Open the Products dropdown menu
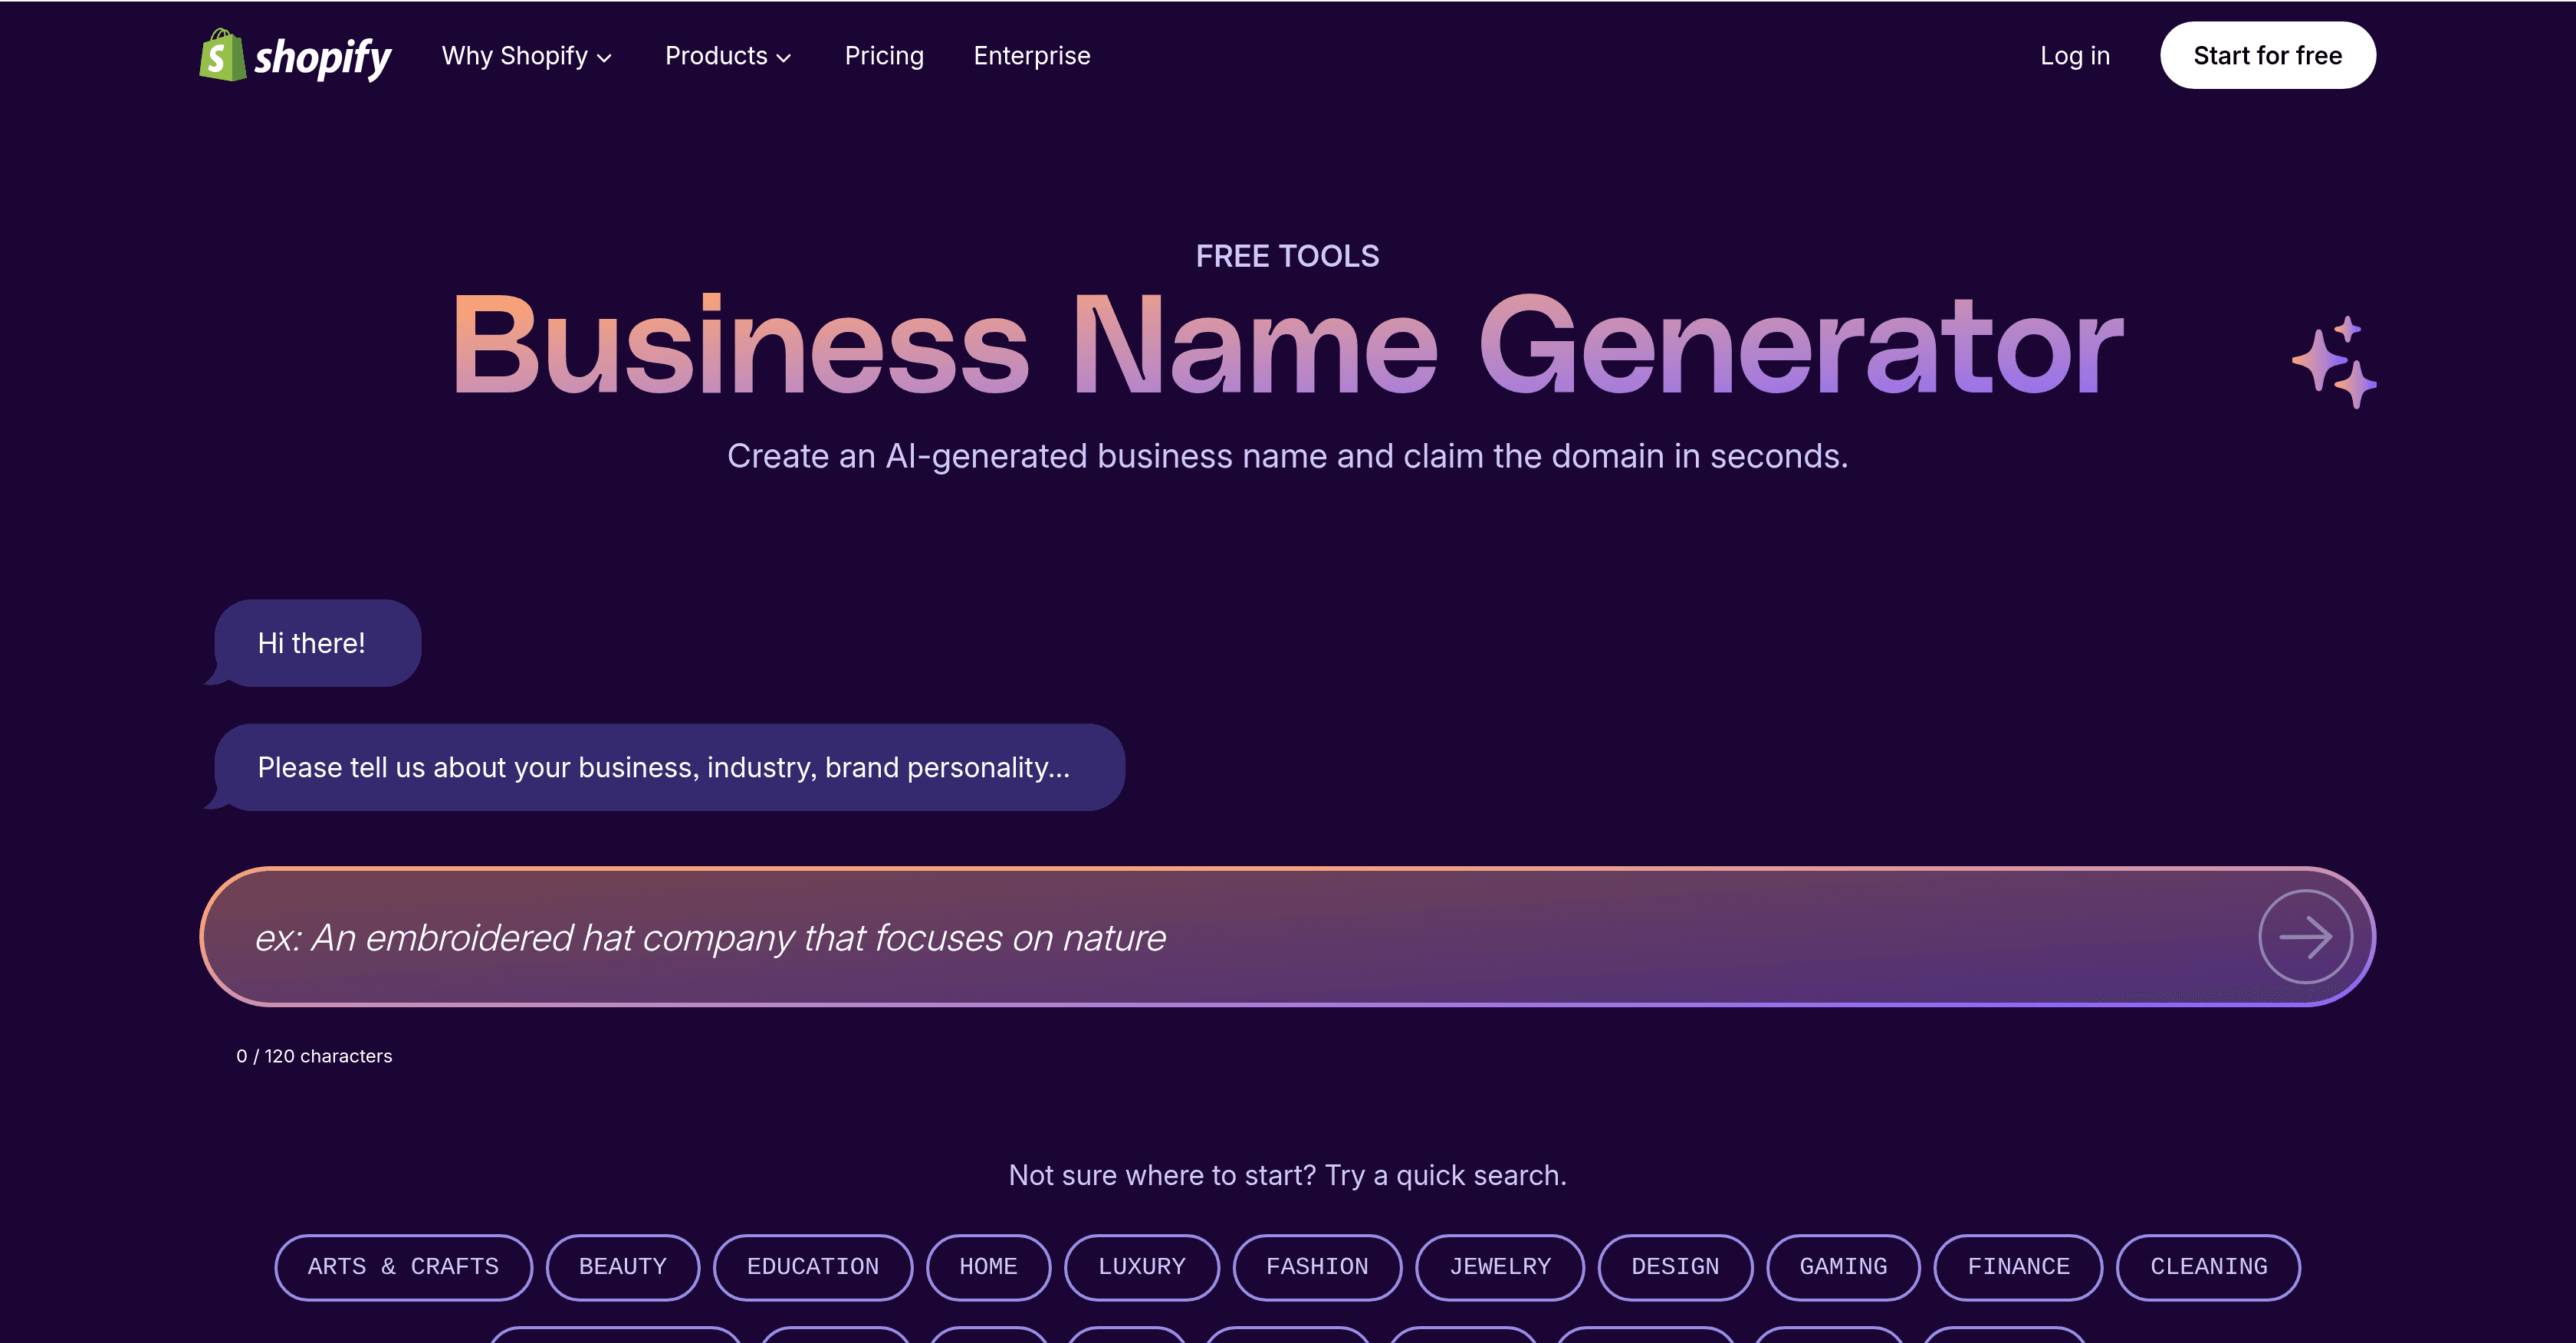 (x=728, y=56)
